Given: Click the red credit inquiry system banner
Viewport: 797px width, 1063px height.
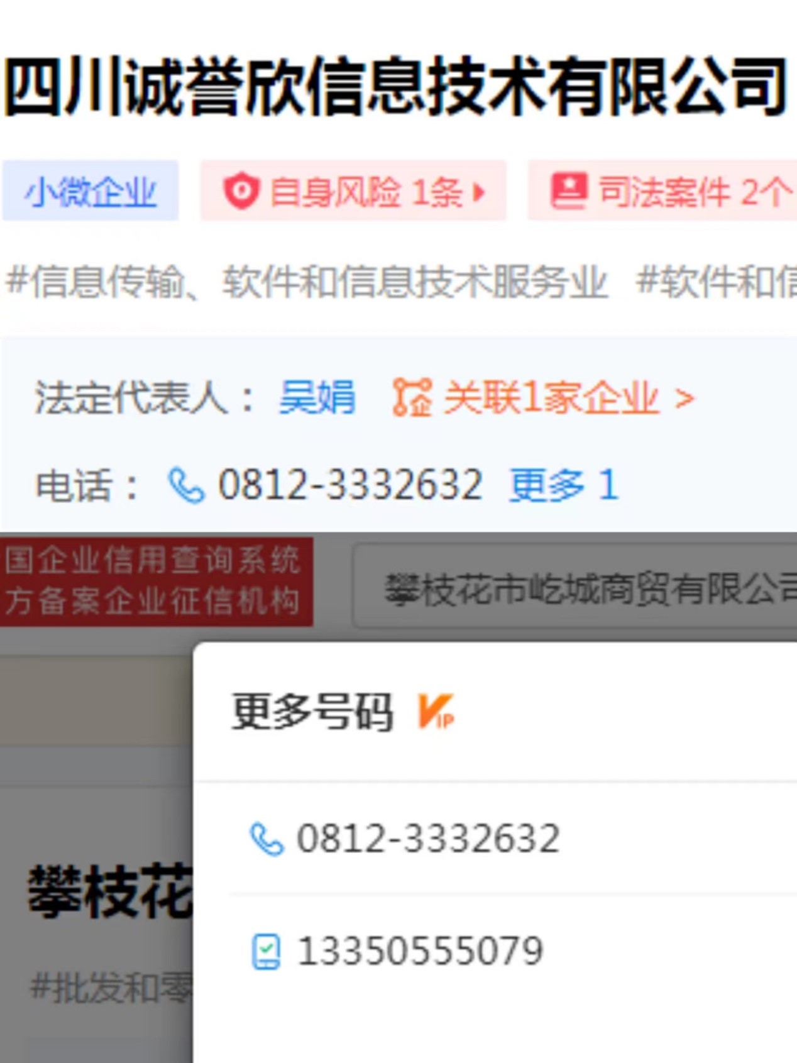Looking at the screenshot, I should pyautogui.click(x=157, y=581).
